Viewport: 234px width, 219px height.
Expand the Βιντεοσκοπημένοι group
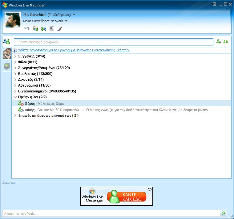[x=15, y=91]
